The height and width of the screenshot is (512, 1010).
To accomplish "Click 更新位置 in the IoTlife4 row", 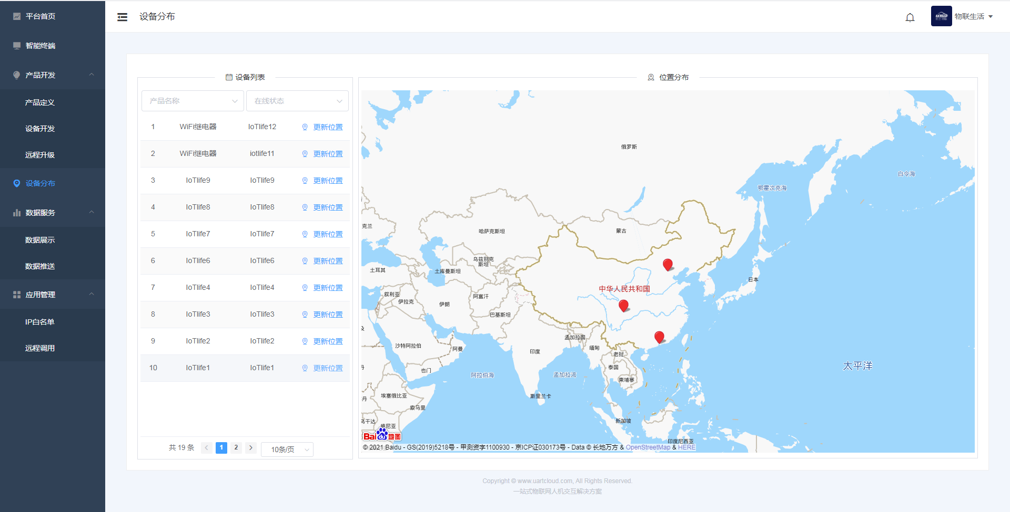I will [x=322, y=288].
